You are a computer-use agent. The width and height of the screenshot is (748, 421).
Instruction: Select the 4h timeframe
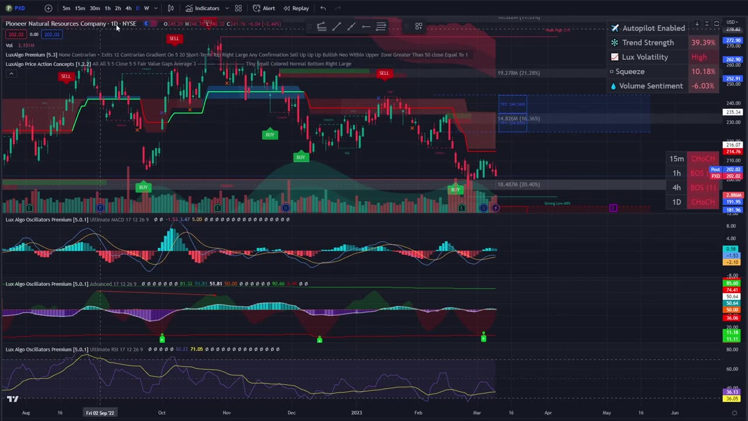129,8
